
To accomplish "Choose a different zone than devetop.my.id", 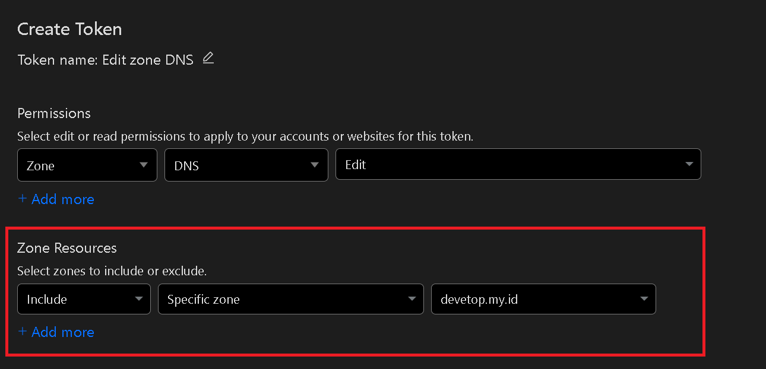I will tap(543, 299).
